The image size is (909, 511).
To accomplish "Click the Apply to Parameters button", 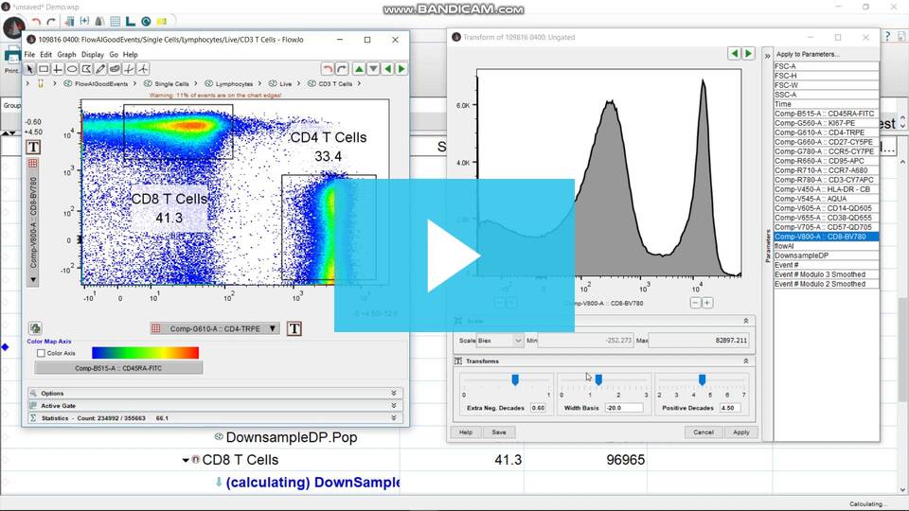I will coord(806,54).
